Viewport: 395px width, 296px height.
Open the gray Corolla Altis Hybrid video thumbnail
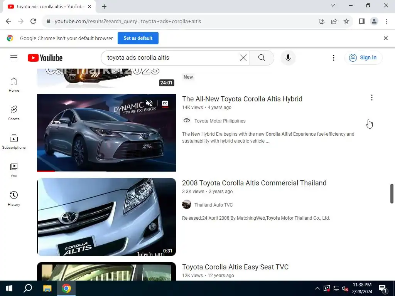point(106,133)
